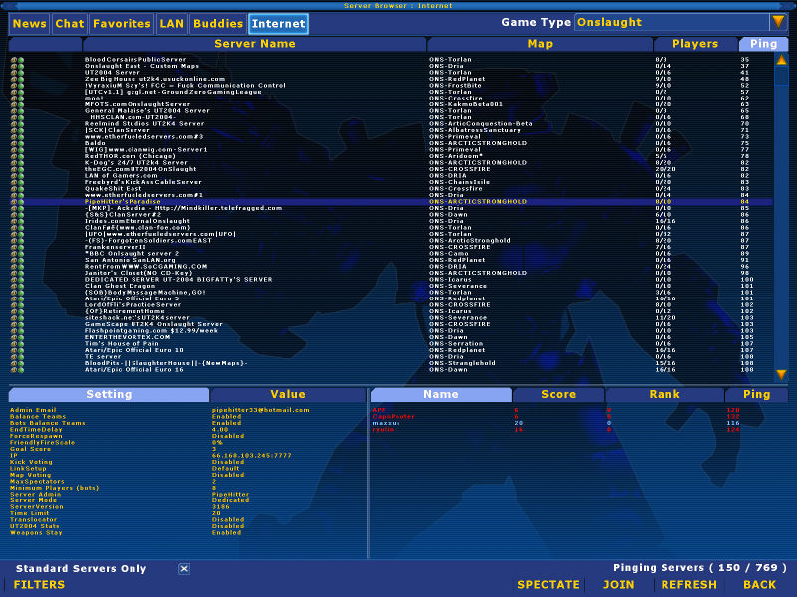Click the green status dot beside UT2004 Server

pos(20,71)
